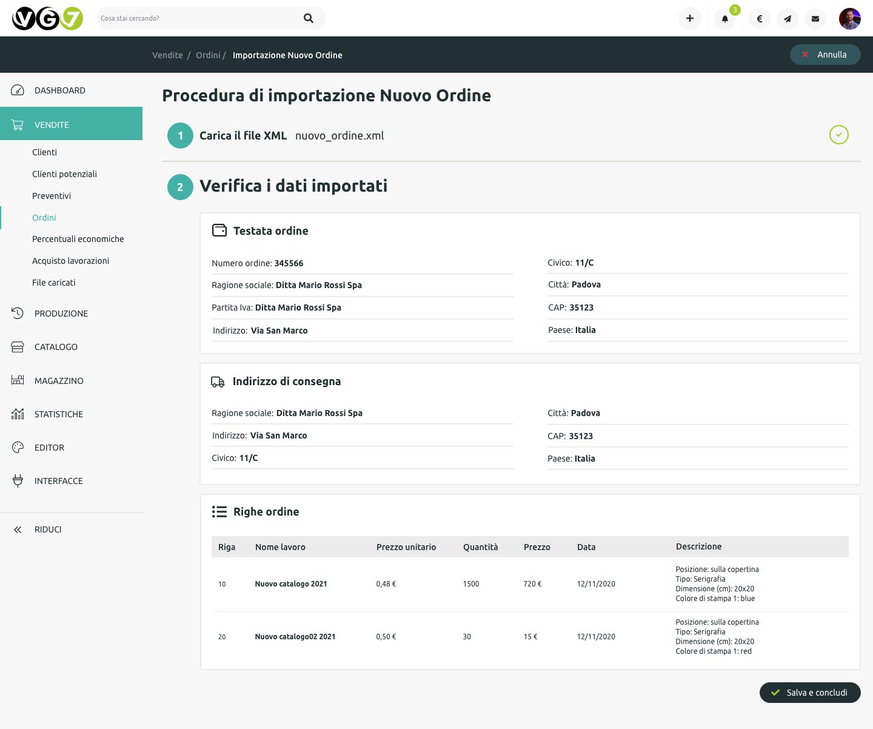The width and height of the screenshot is (873, 729).
Task: Click the search magnifier icon
Action: (x=308, y=18)
